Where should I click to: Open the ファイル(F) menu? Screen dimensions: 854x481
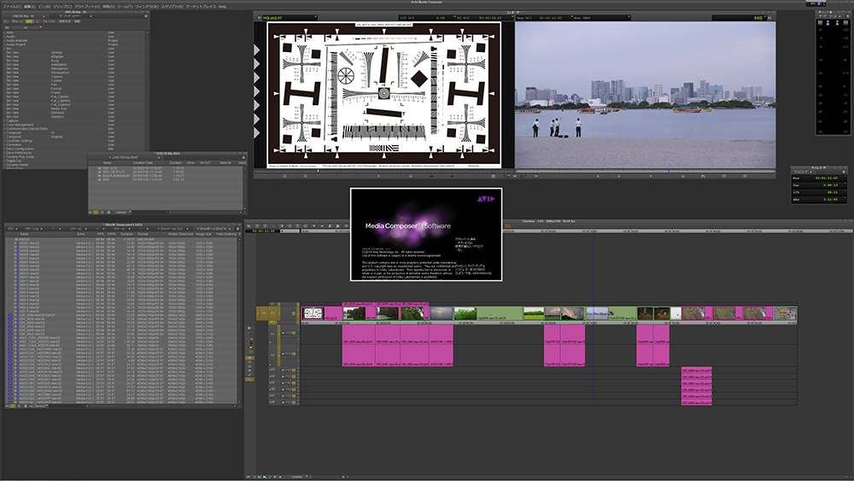(x=12, y=7)
